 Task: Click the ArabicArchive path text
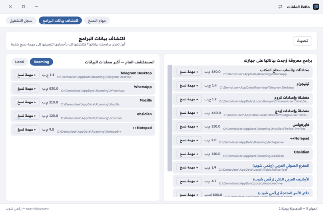(251, 183)
